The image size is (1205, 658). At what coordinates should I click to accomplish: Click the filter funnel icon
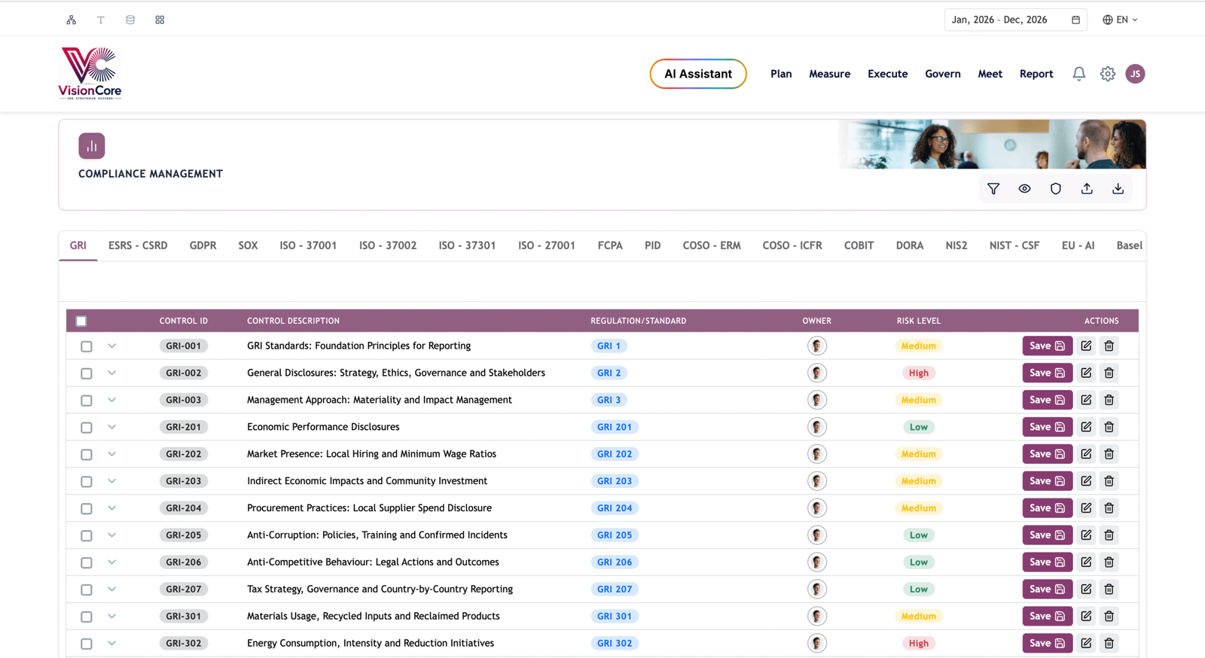[x=993, y=189]
